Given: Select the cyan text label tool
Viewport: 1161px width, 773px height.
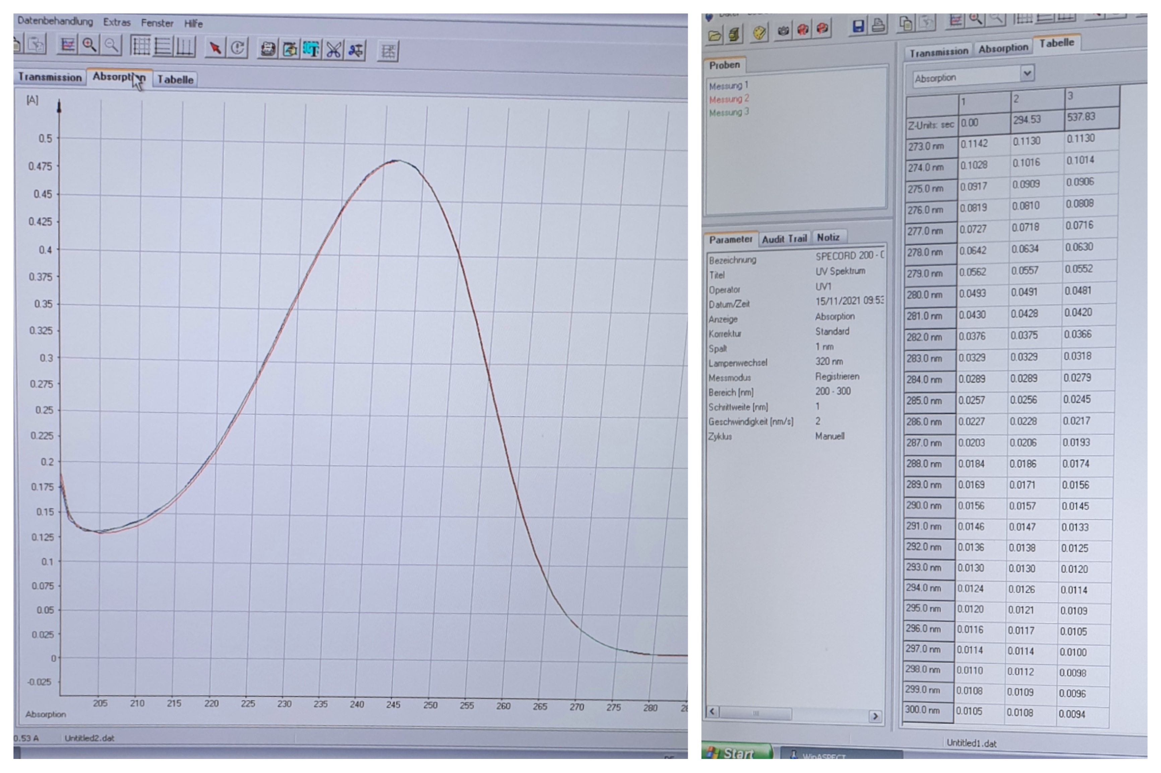Looking at the screenshot, I should coord(311,50).
